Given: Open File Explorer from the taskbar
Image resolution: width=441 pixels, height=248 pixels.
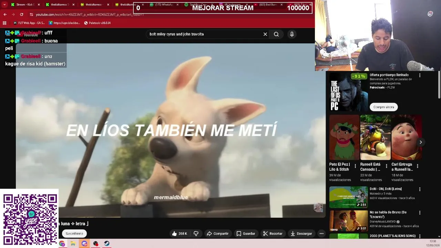Looking at the screenshot, I should pyautogui.click(x=73, y=244).
